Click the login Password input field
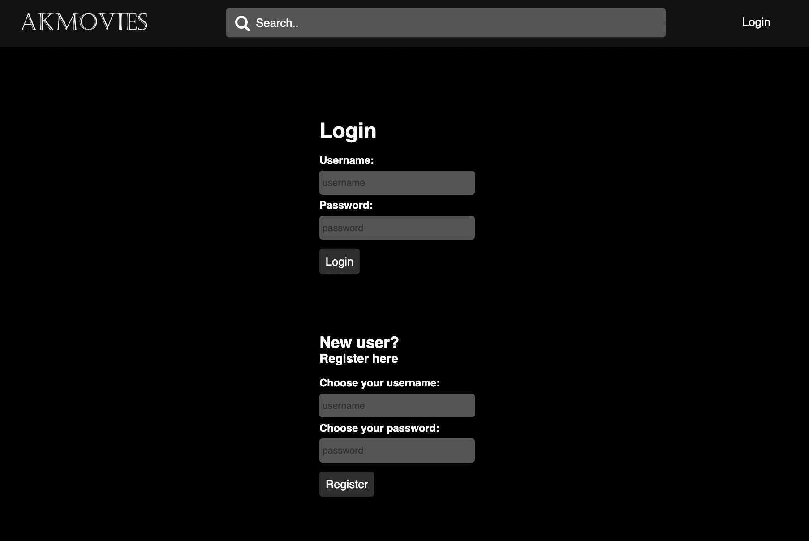 [396, 228]
